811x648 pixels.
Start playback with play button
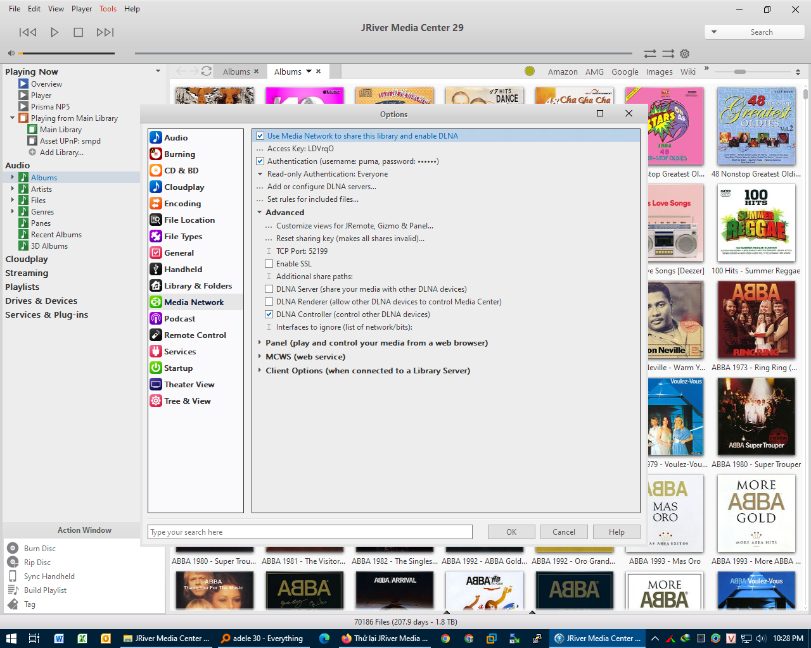tap(54, 32)
